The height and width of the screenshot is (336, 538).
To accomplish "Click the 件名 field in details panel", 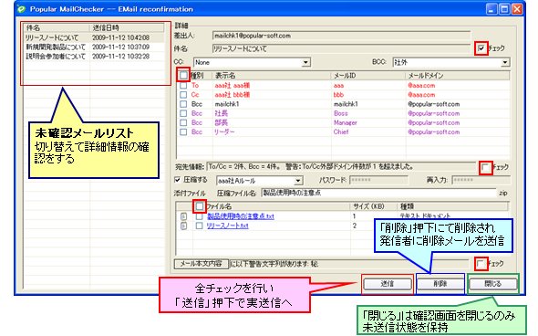I will click(341, 48).
